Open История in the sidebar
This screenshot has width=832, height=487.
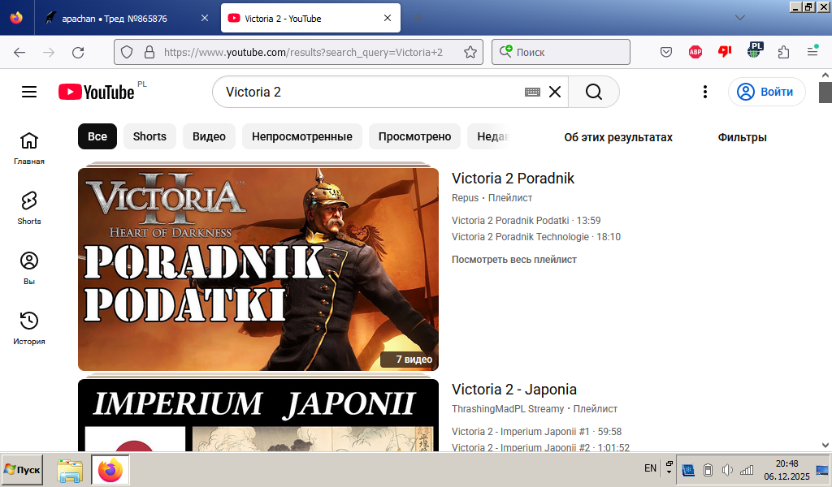tap(29, 328)
